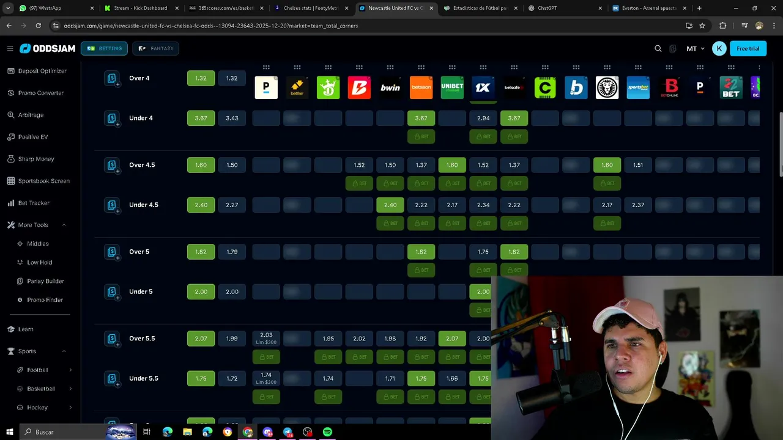Open the hamburger menu beside OddsJam logo

click(10, 48)
